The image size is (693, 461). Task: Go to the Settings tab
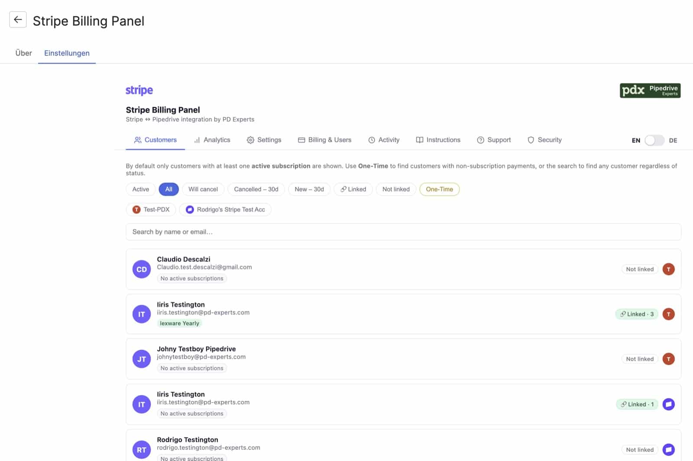pyautogui.click(x=264, y=140)
